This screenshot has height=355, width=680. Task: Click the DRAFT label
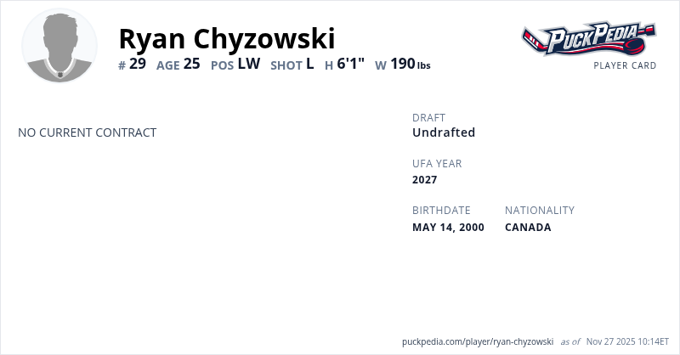[x=428, y=117]
